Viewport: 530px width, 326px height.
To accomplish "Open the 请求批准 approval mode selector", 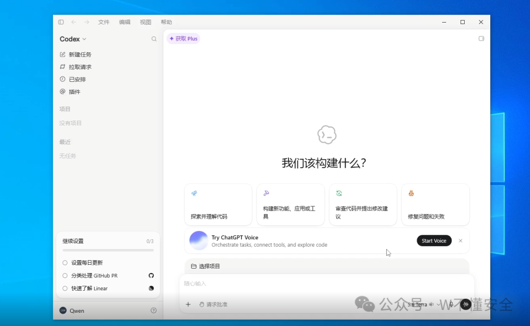I will 213,304.
